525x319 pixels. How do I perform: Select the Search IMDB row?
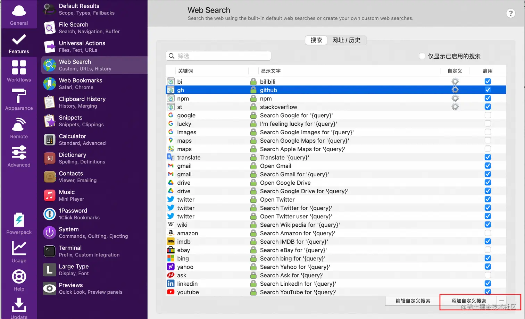(x=336, y=242)
